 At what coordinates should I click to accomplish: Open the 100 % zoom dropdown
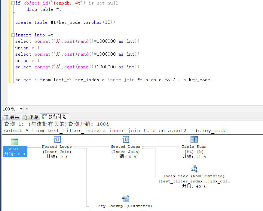[x=21, y=109]
